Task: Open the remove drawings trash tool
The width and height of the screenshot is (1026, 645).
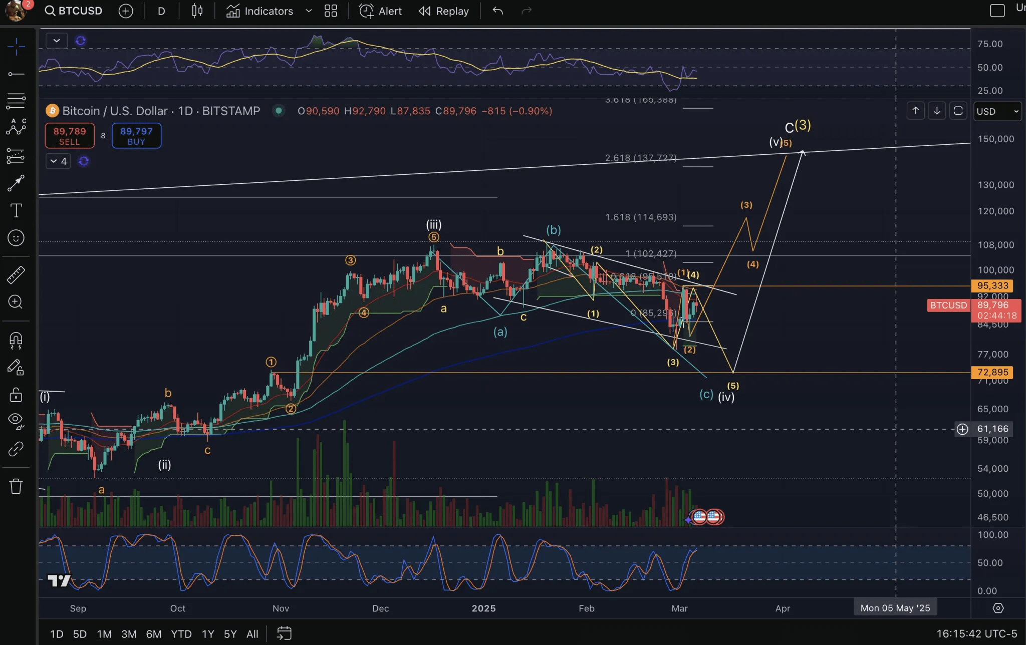Action: pyautogui.click(x=17, y=486)
